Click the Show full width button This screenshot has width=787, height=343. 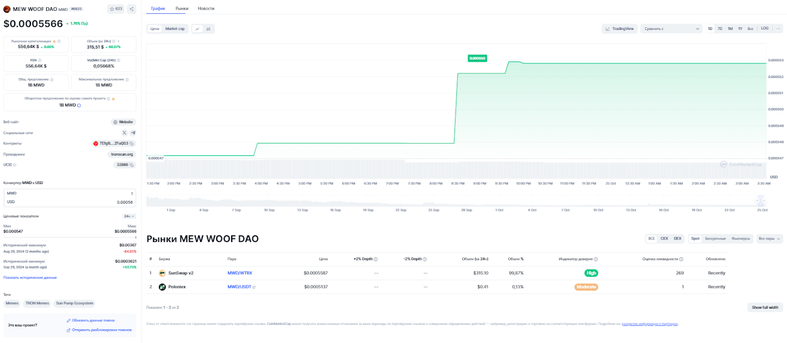(x=765, y=308)
